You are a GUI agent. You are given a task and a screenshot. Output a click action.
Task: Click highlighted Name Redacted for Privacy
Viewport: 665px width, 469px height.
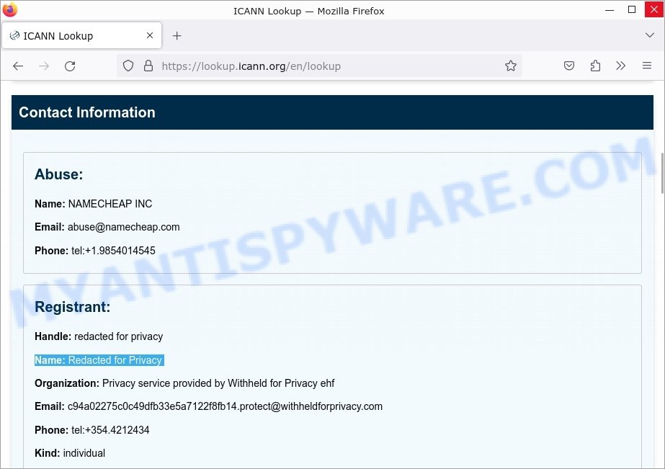pos(99,360)
